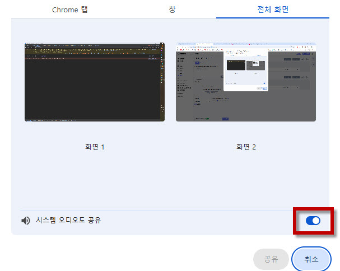Click the 화면 2 caption text

click(245, 147)
